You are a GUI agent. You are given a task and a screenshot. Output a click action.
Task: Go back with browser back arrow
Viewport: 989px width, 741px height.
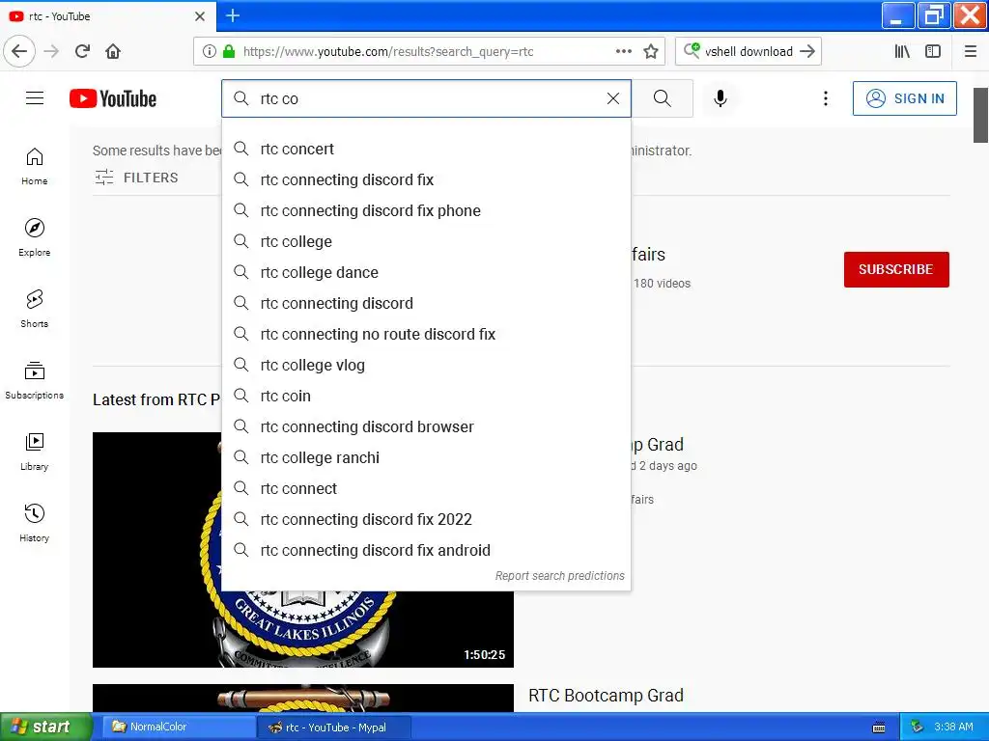point(19,51)
